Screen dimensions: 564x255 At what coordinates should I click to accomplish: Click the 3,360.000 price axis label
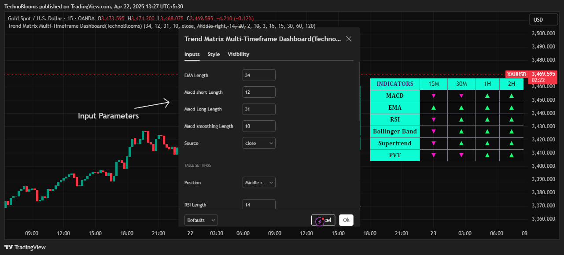coord(543,219)
